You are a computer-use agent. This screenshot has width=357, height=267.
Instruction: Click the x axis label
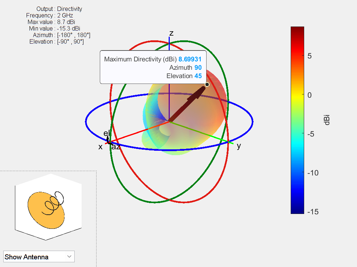pyautogui.click(x=101, y=147)
